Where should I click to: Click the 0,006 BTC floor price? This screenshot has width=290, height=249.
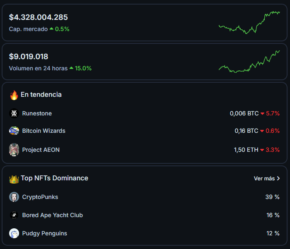(244, 113)
